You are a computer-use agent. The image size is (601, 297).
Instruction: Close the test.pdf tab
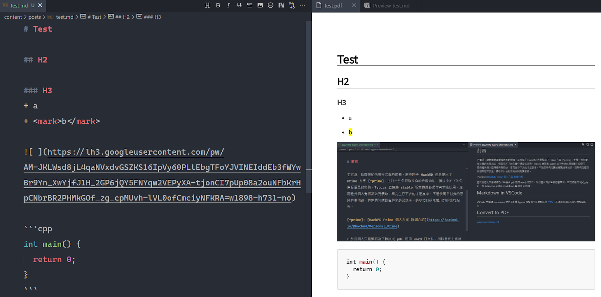(x=354, y=5)
